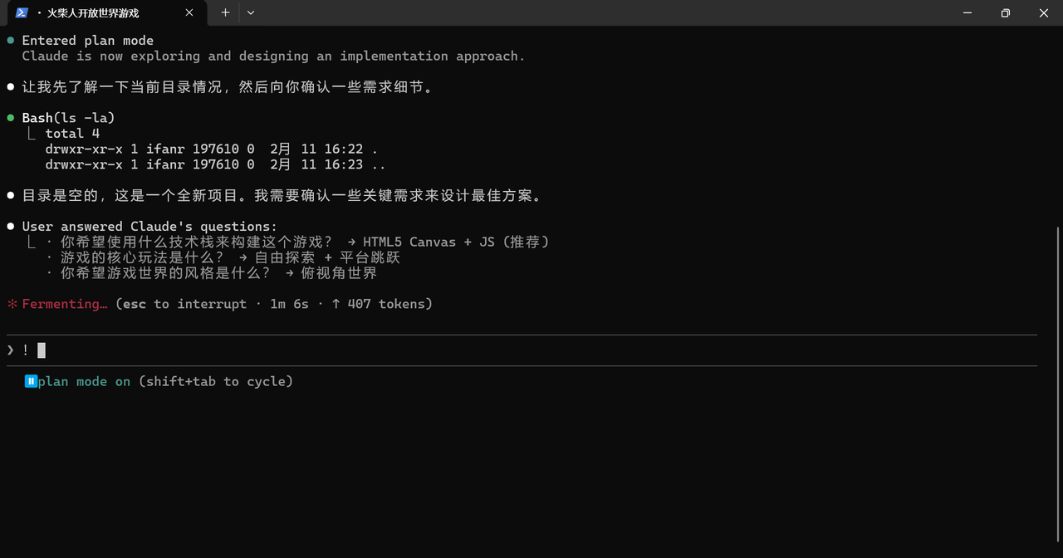This screenshot has width=1063, height=558.
Task: Expand the new tab profile dropdown
Action: [251, 13]
